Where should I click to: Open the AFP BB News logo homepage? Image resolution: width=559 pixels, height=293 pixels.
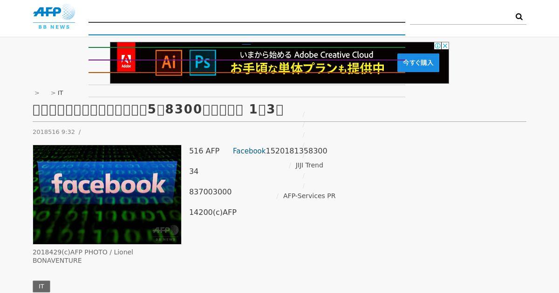pyautogui.click(x=54, y=17)
